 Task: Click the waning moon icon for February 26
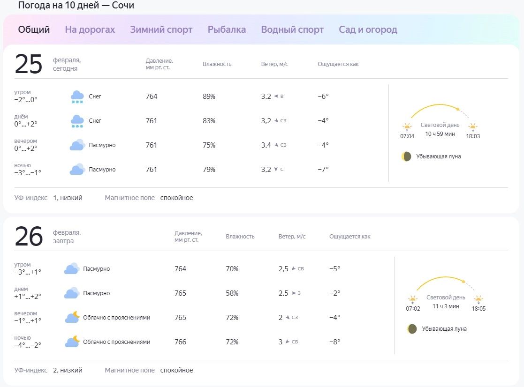click(412, 329)
